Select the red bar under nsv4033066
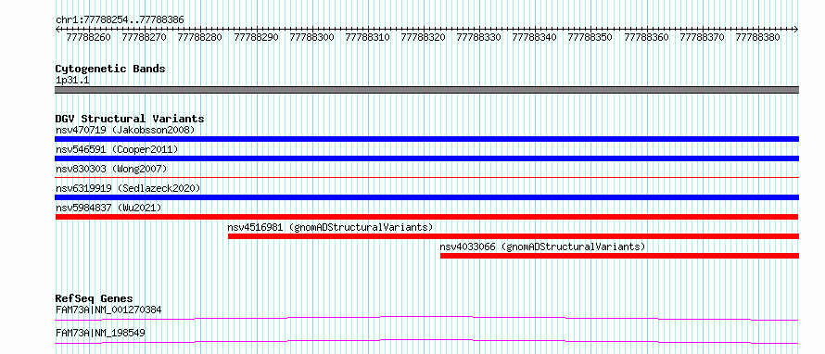The image size is (825, 354). 619,256
